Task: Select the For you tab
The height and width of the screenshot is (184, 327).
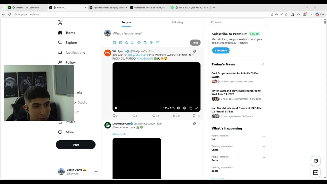Action: (126, 22)
